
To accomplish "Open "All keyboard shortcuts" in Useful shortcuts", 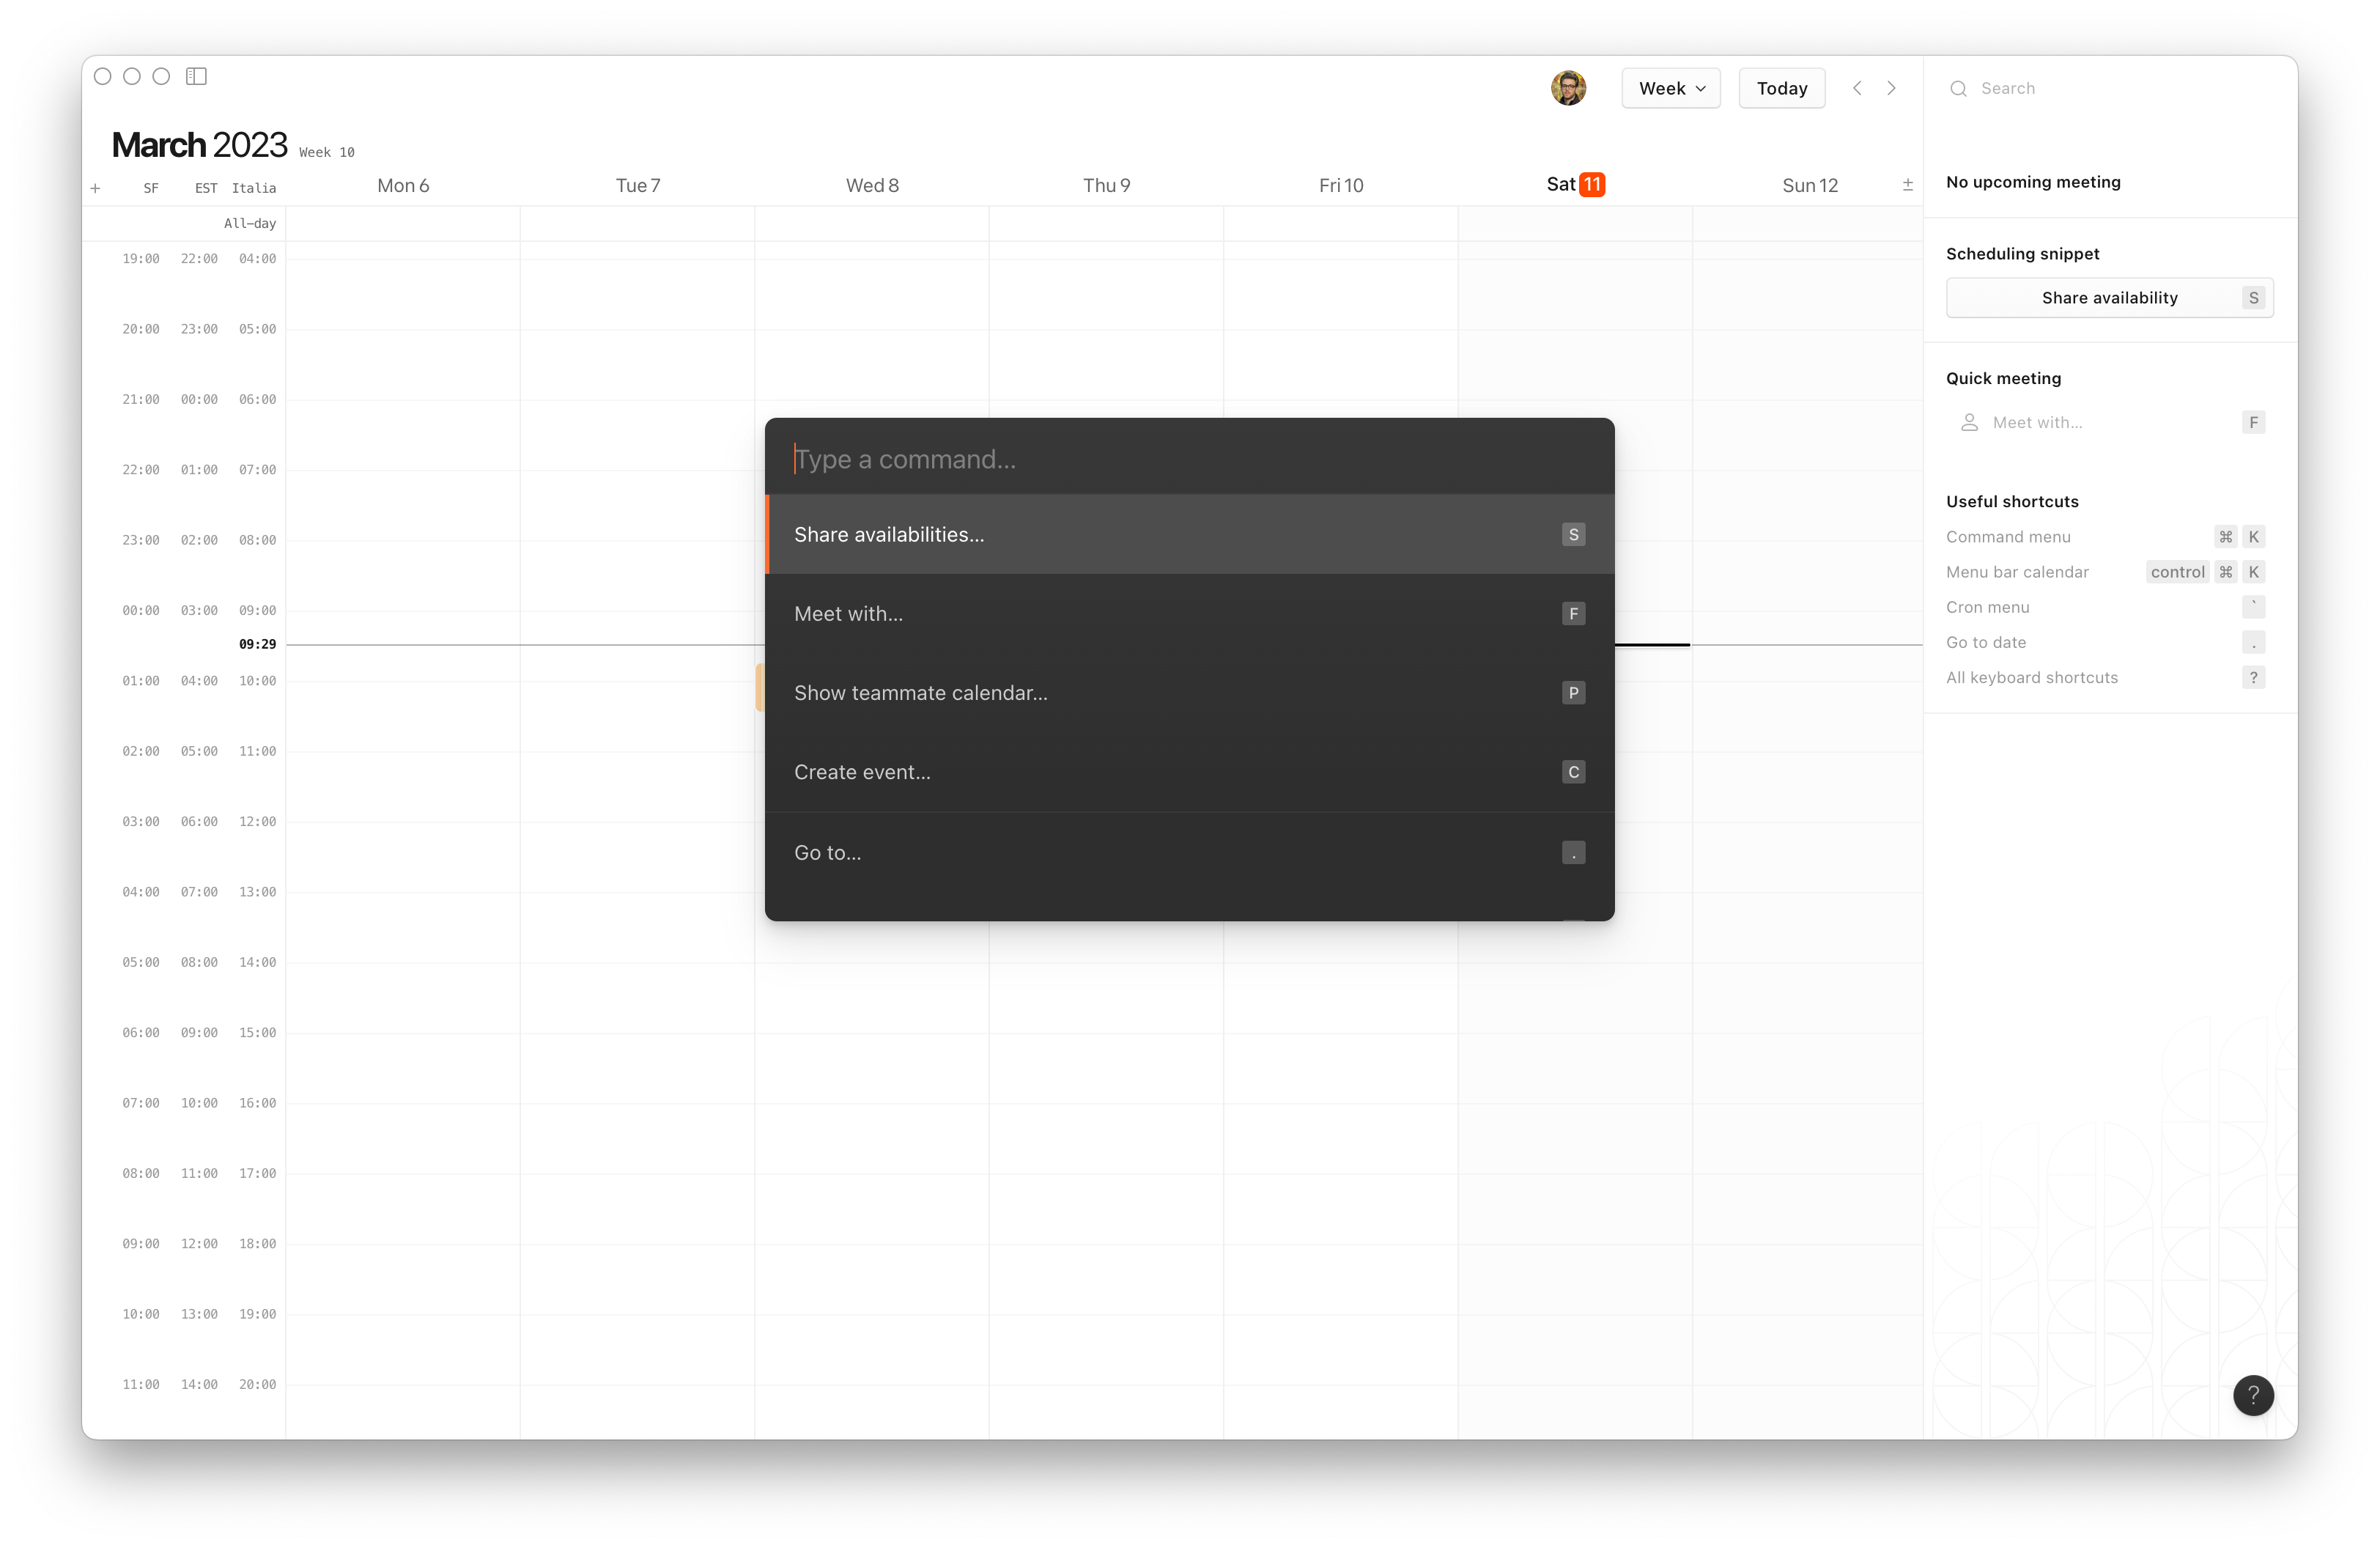I will coord(2032,677).
